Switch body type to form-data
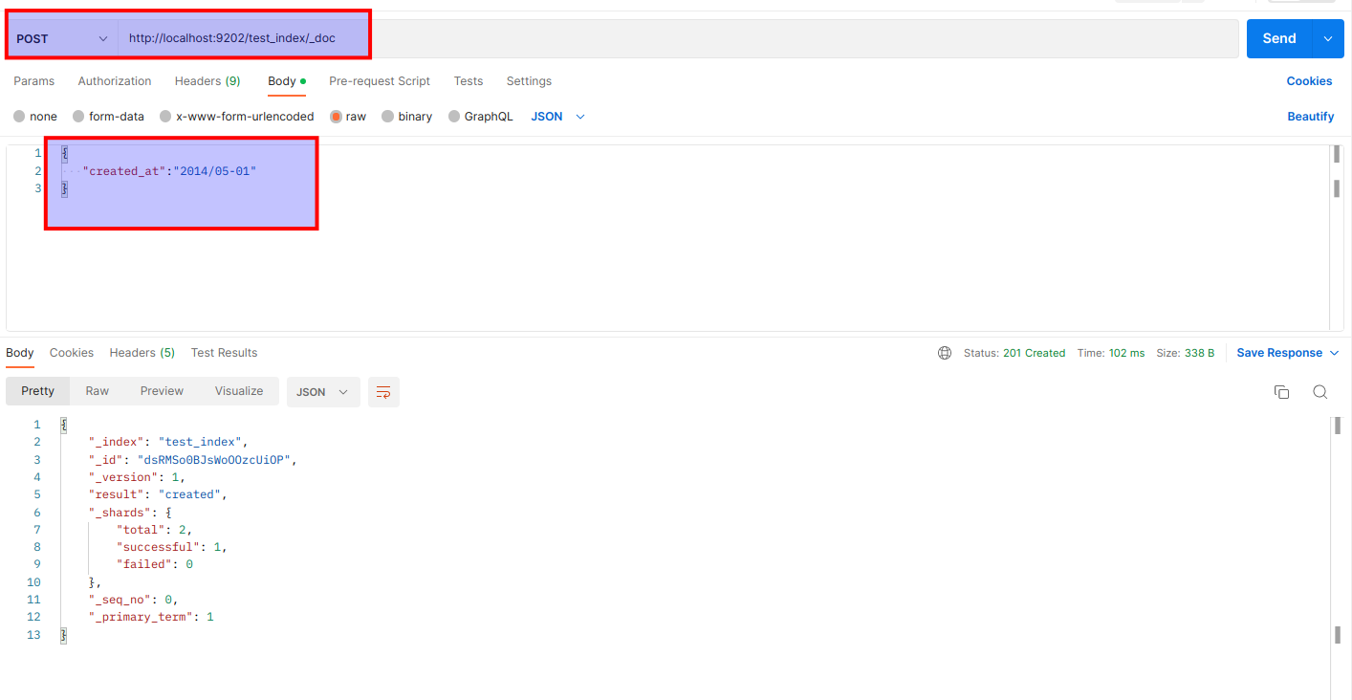The height and width of the screenshot is (700, 1352). point(108,116)
